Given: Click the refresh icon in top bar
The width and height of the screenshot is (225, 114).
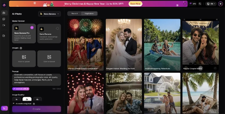Looking at the screenshot, I should pos(200,4).
